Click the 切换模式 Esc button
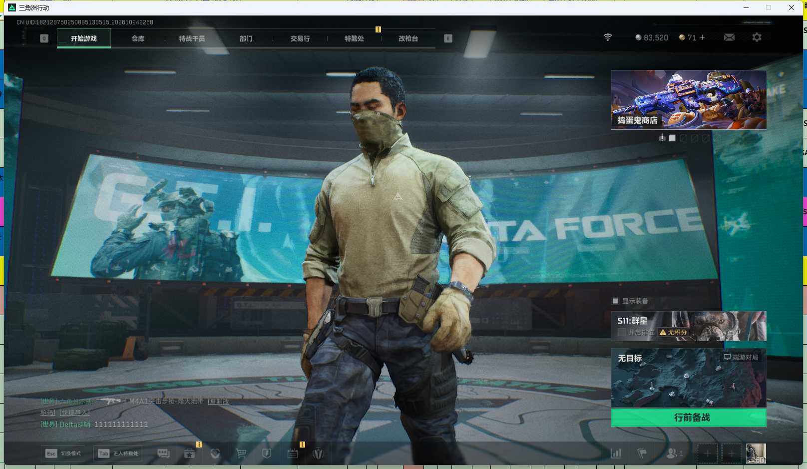This screenshot has height=469, width=807. [63, 454]
